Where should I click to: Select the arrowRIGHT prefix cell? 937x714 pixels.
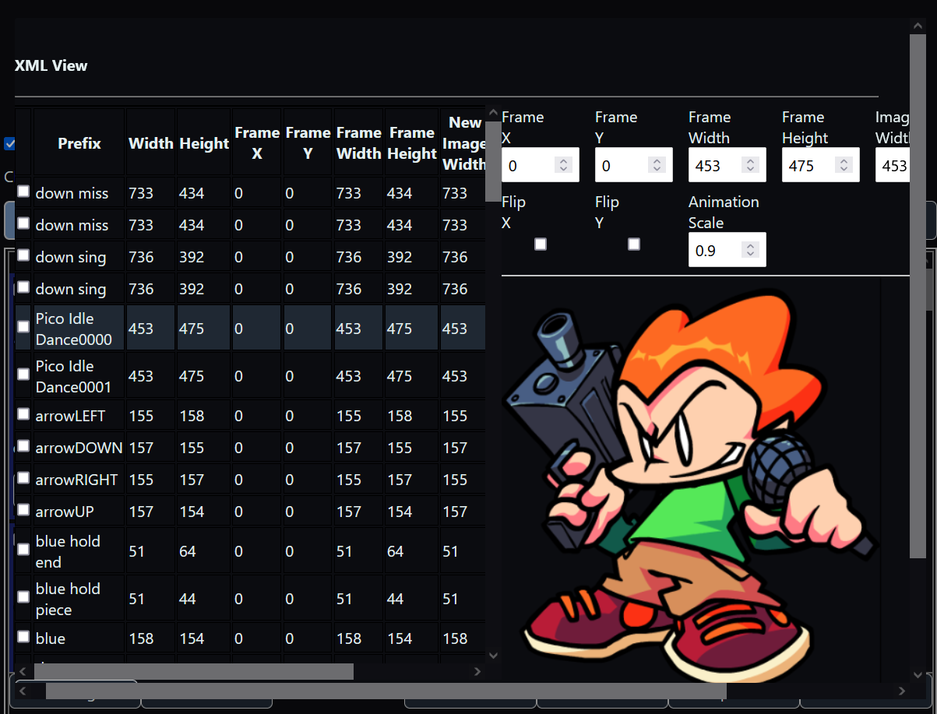pos(79,480)
